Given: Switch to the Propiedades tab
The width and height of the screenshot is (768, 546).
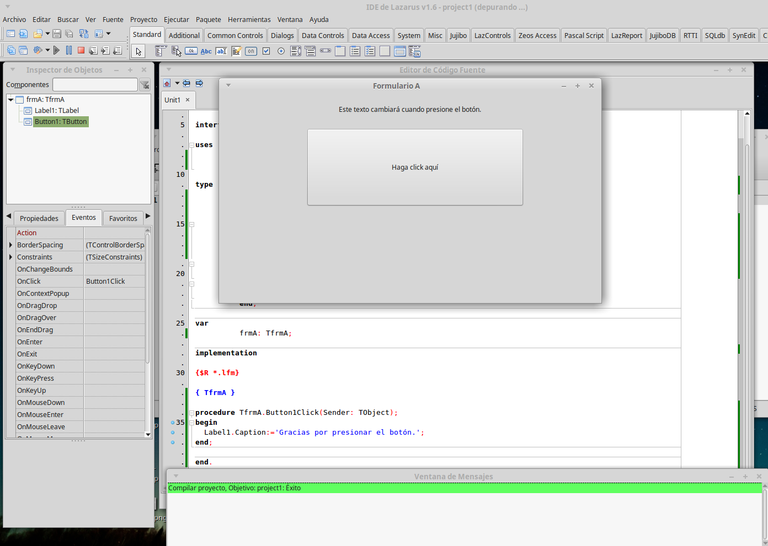Looking at the screenshot, I should click(39, 218).
